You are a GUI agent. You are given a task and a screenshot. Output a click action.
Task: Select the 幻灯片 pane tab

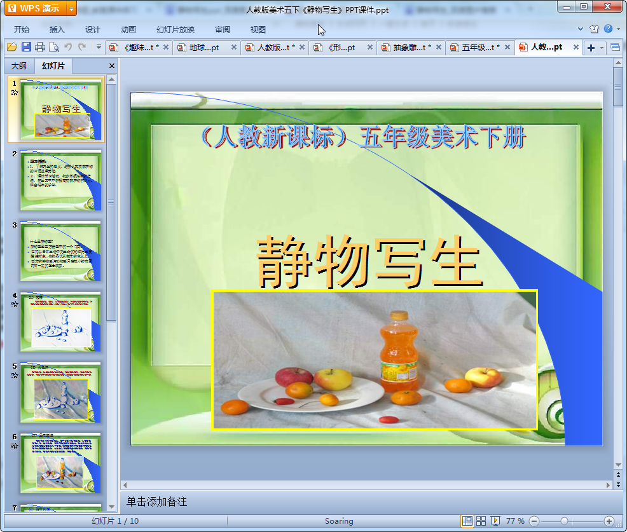click(53, 66)
